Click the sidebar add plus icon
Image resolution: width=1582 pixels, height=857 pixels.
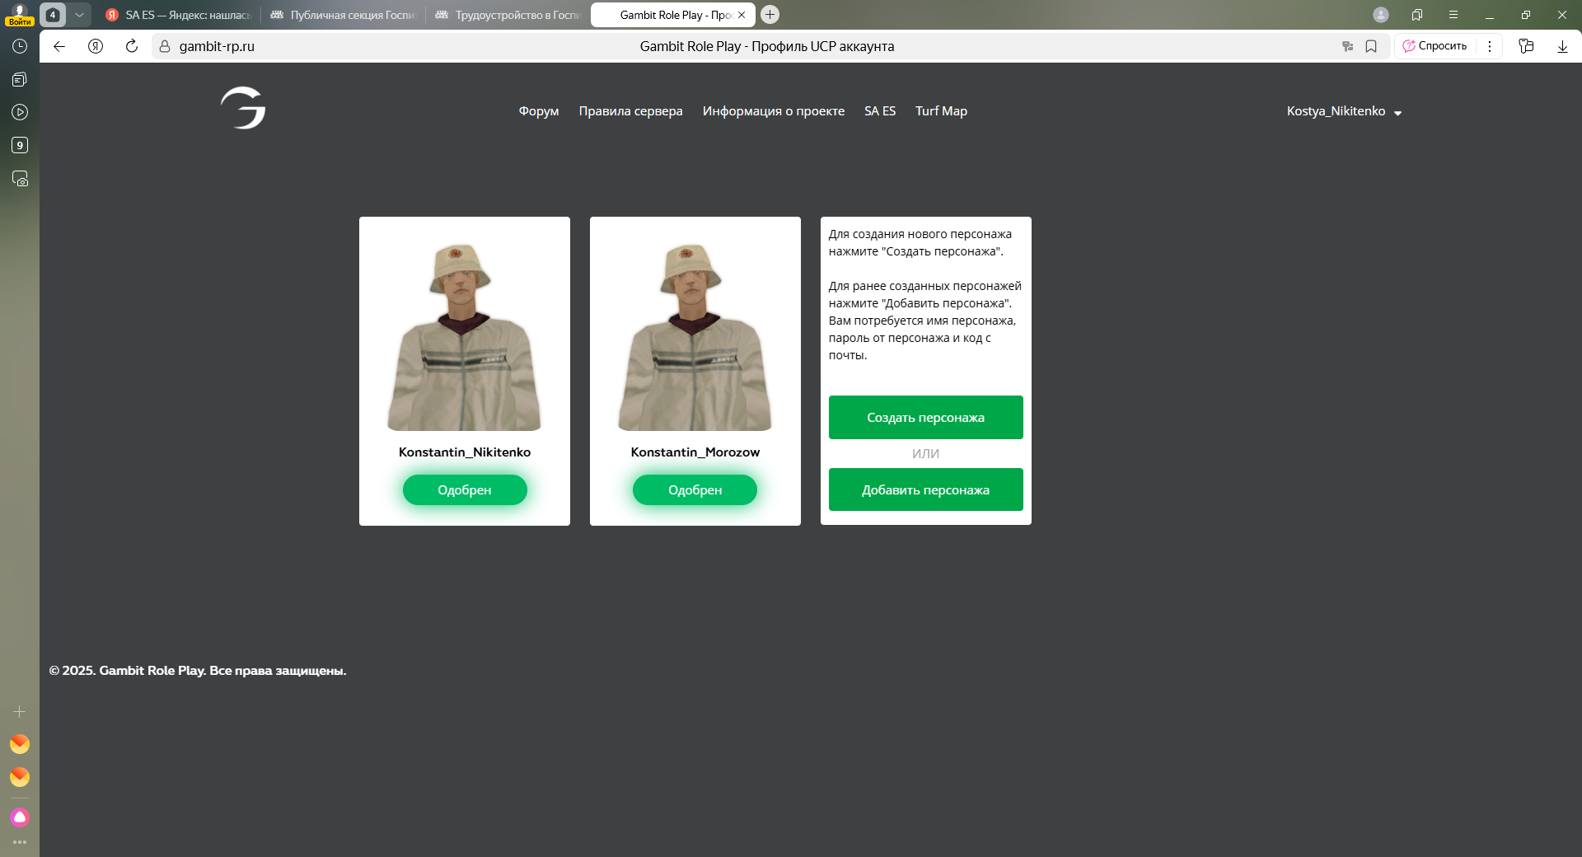click(20, 711)
